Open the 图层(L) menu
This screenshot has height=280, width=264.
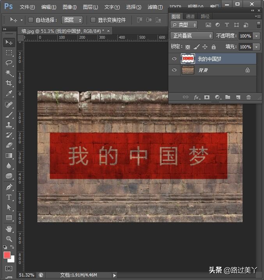tap(90, 7)
